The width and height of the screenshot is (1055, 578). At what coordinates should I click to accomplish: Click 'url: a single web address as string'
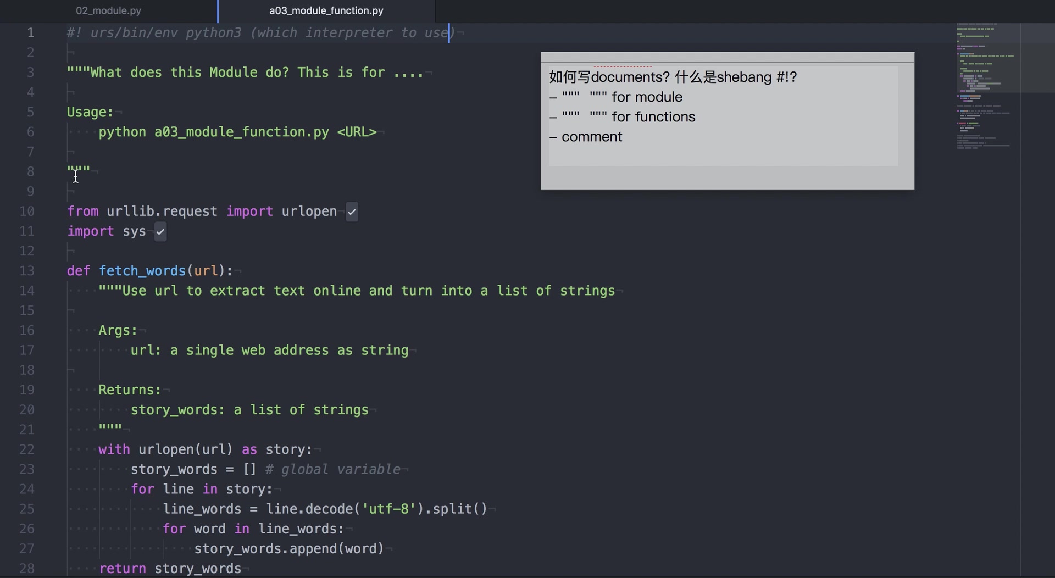[x=269, y=351]
